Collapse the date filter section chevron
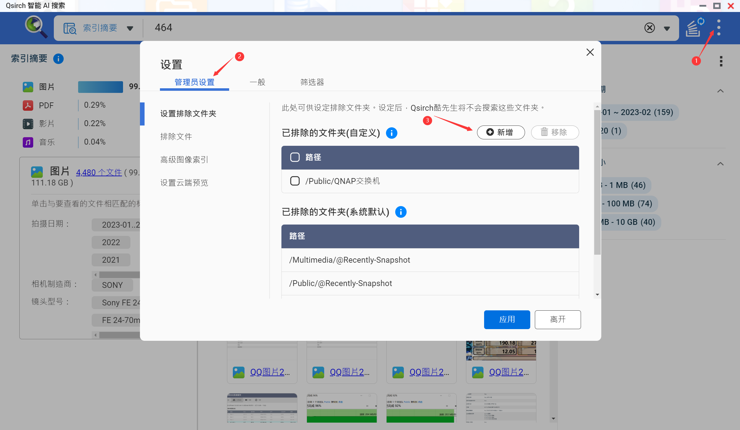 (x=720, y=91)
